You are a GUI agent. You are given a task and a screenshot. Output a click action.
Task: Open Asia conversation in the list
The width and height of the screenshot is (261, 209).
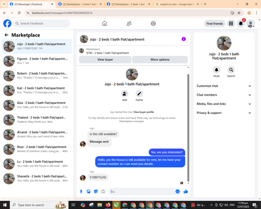37,105
